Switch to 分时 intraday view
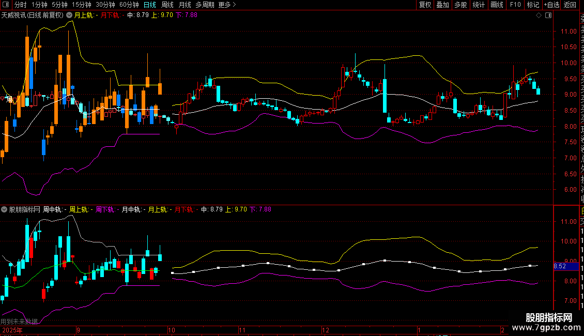Image resolution: width=584 pixels, height=336 pixels. [21, 5]
